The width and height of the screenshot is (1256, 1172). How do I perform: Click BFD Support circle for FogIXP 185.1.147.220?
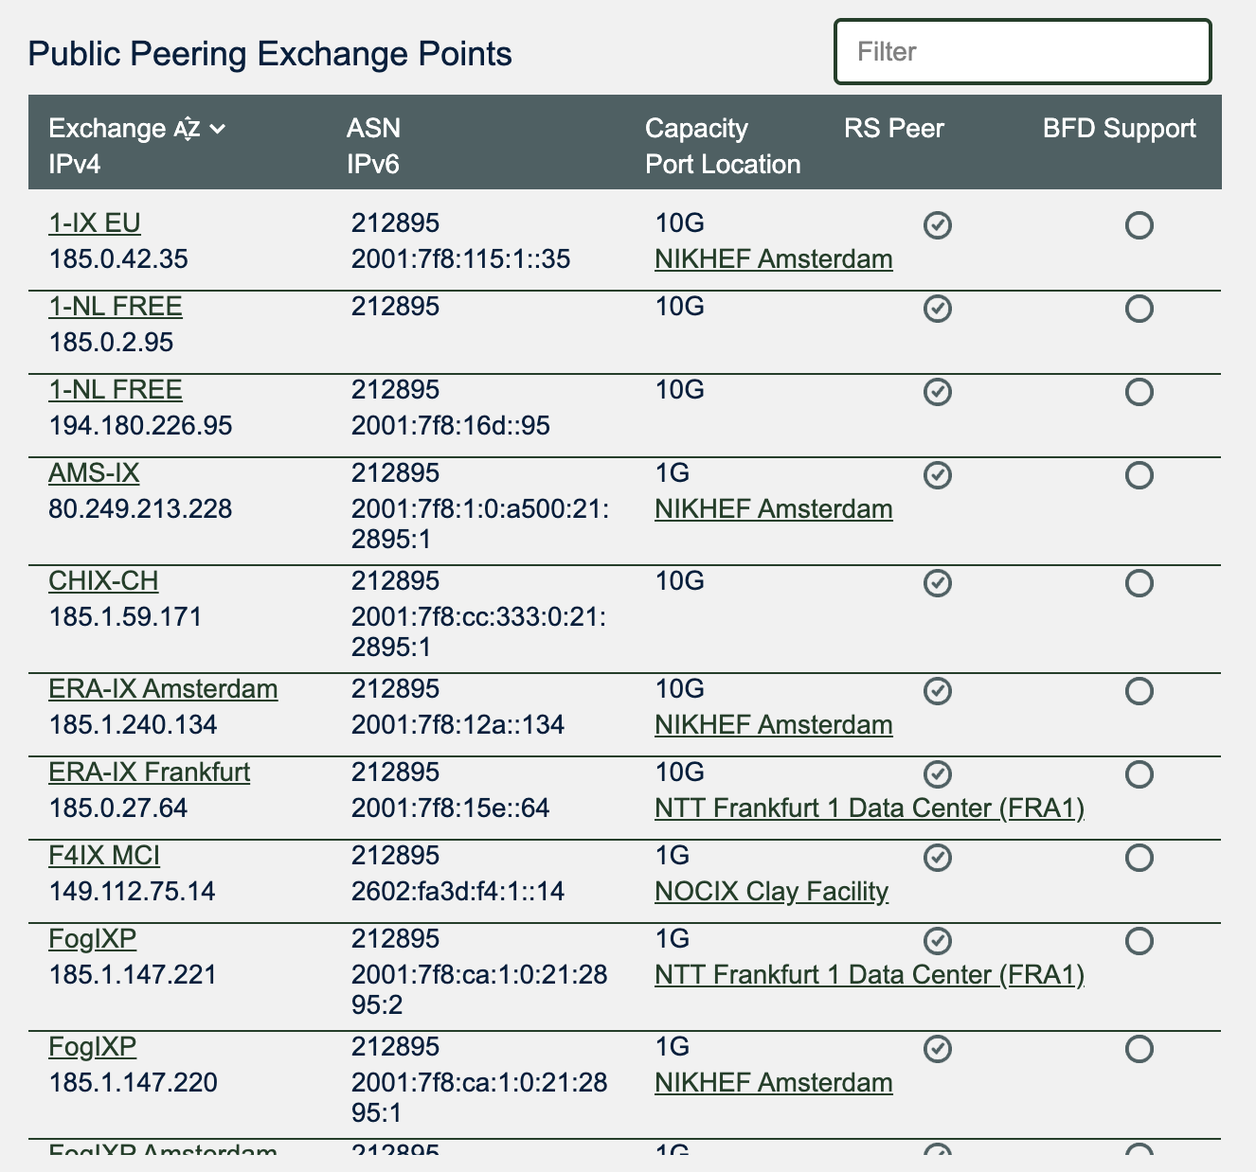pyautogui.click(x=1139, y=1049)
